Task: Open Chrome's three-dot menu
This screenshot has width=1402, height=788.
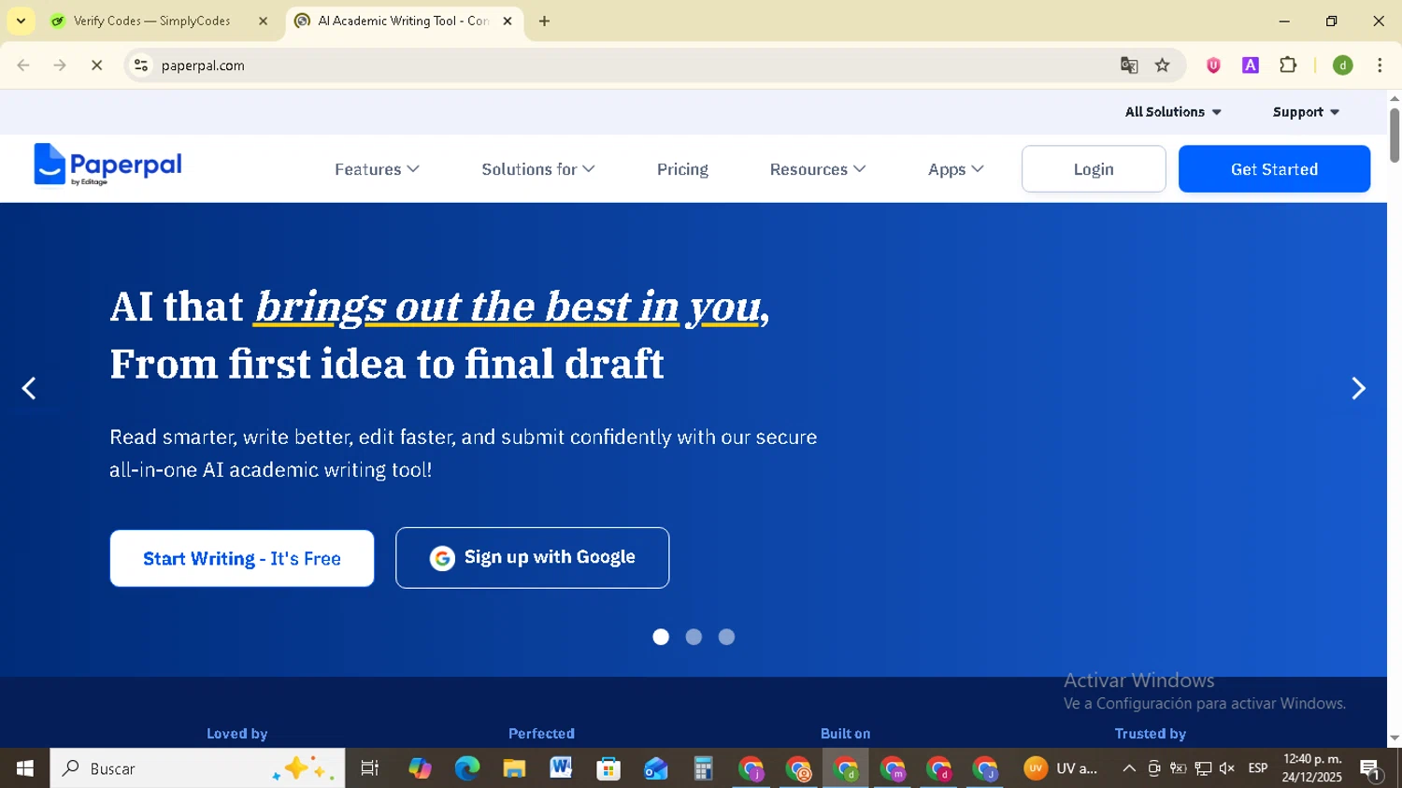Action: pos(1380,65)
